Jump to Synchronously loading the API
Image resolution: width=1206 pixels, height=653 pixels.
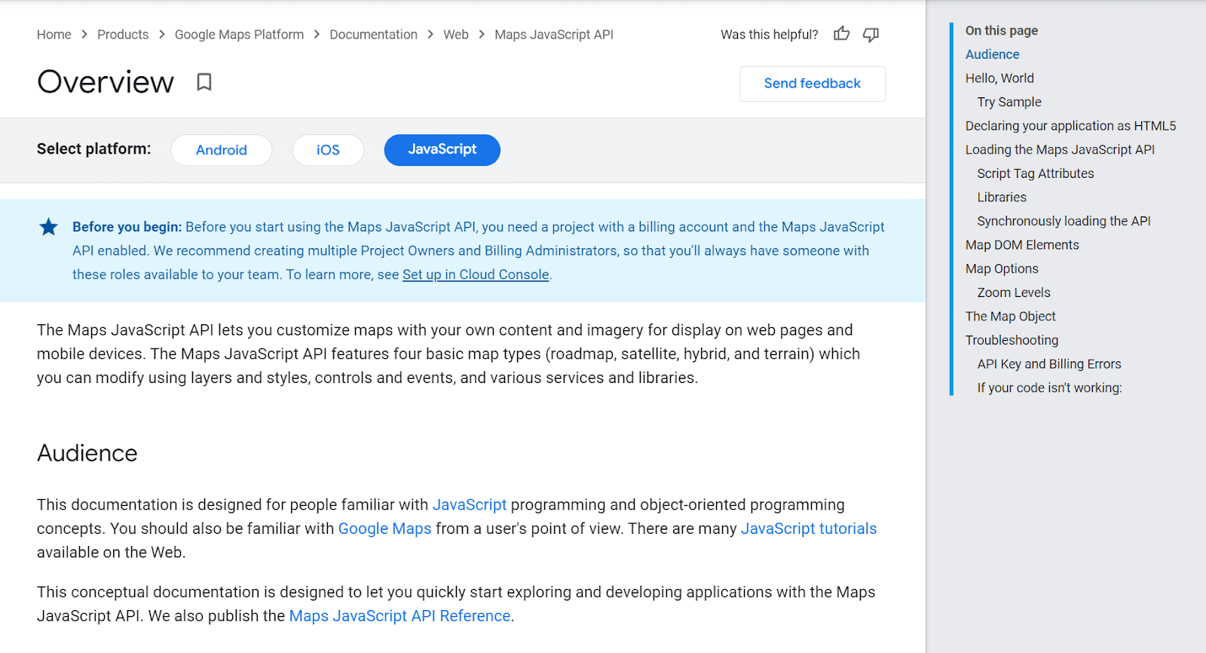point(1064,221)
